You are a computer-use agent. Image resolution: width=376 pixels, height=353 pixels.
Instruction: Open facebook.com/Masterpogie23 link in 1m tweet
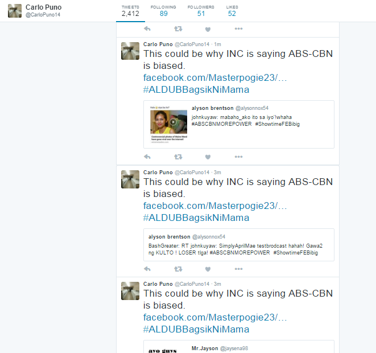(x=215, y=78)
